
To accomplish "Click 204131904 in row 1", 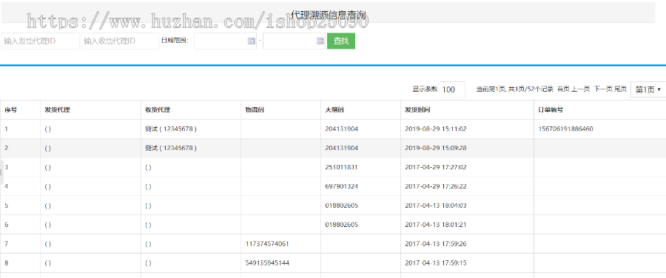I will [341, 129].
